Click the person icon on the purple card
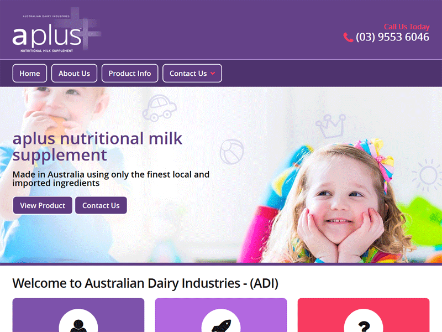The image size is (442, 332). click(78, 325)
